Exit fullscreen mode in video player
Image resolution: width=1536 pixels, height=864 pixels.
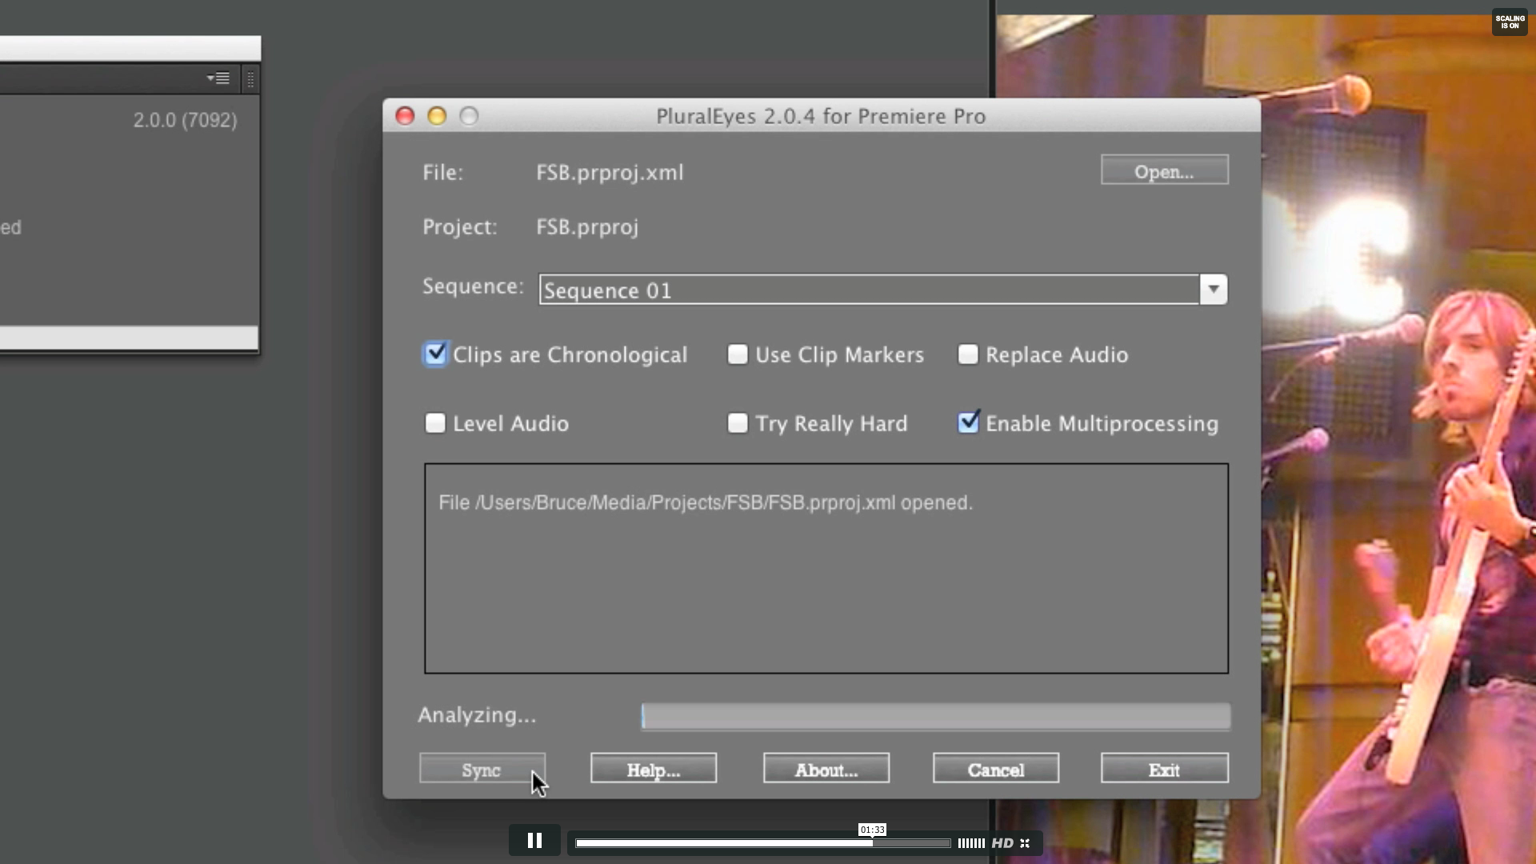[x=1025, y=843]
